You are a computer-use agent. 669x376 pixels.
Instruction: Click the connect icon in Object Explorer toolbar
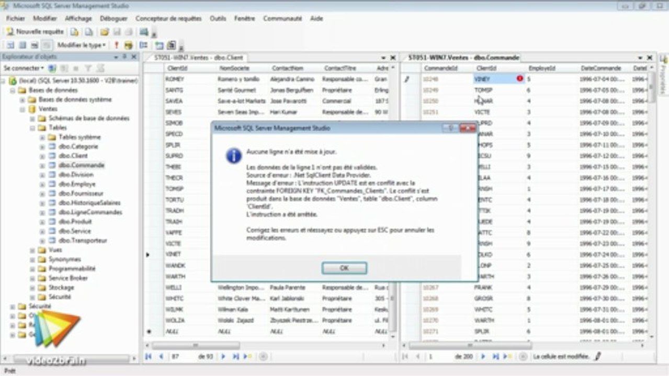52,68
